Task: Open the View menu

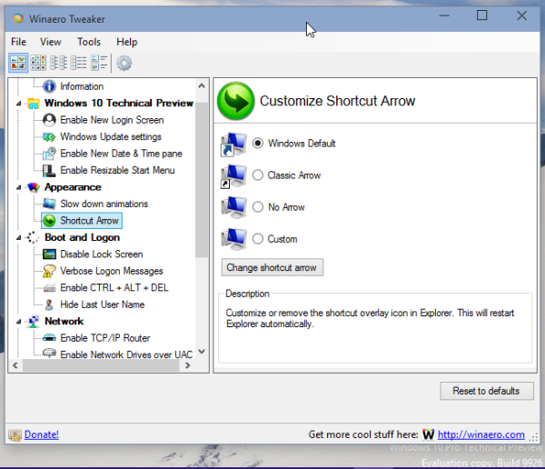Action: (x=51, y=42)
